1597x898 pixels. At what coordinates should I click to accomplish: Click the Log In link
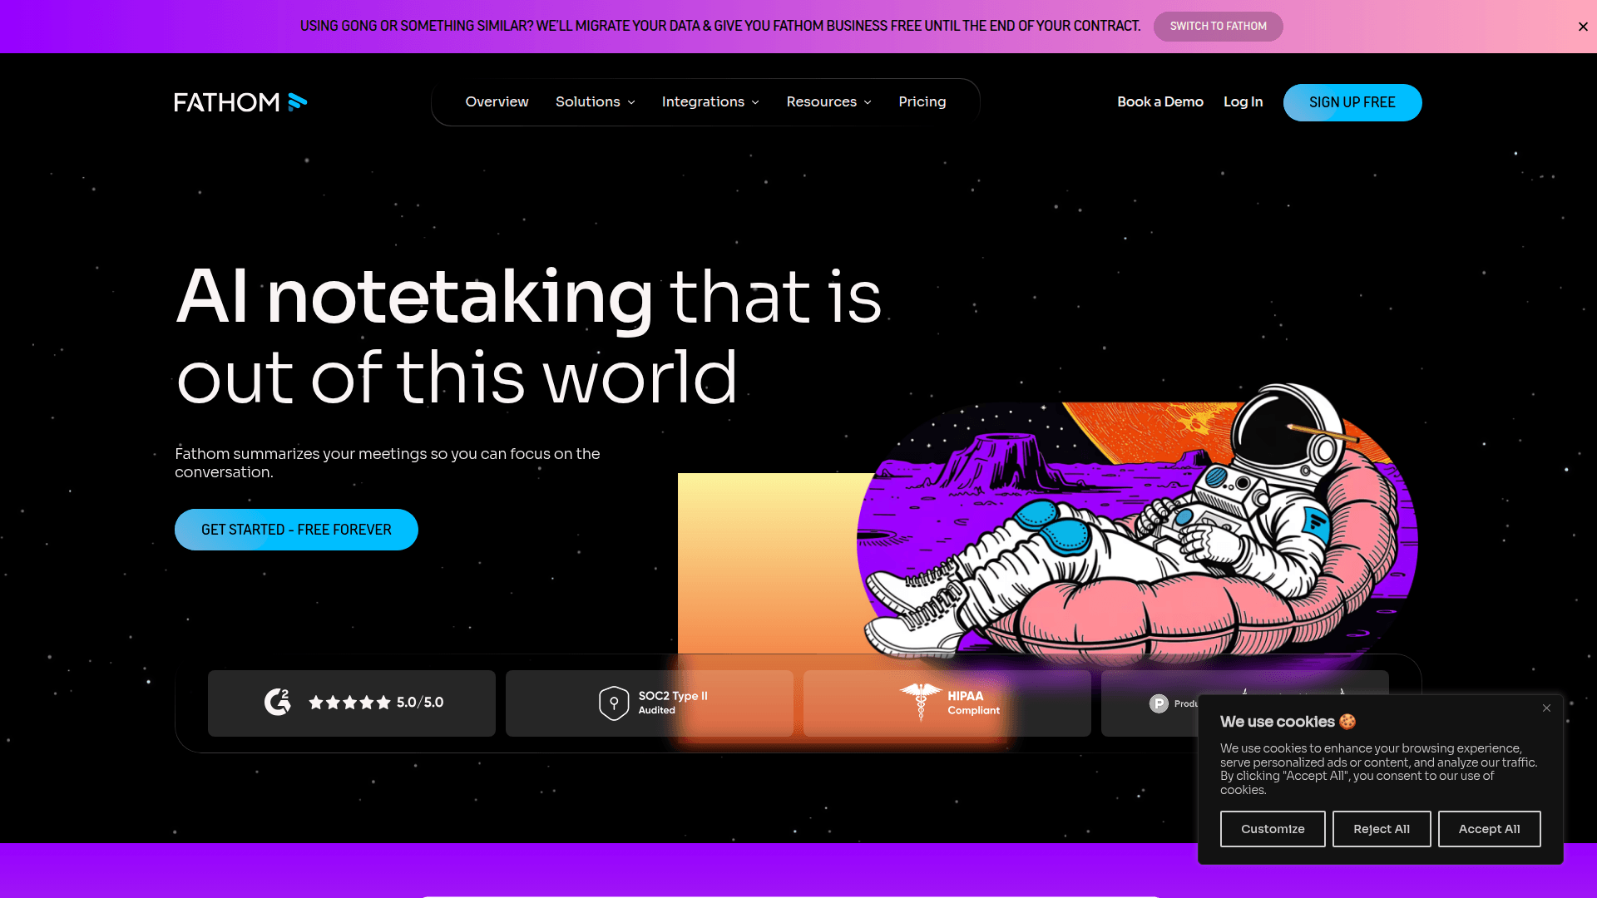point(1243,101)
